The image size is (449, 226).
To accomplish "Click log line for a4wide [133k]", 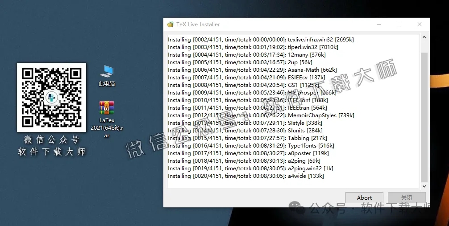I will 246,176.
